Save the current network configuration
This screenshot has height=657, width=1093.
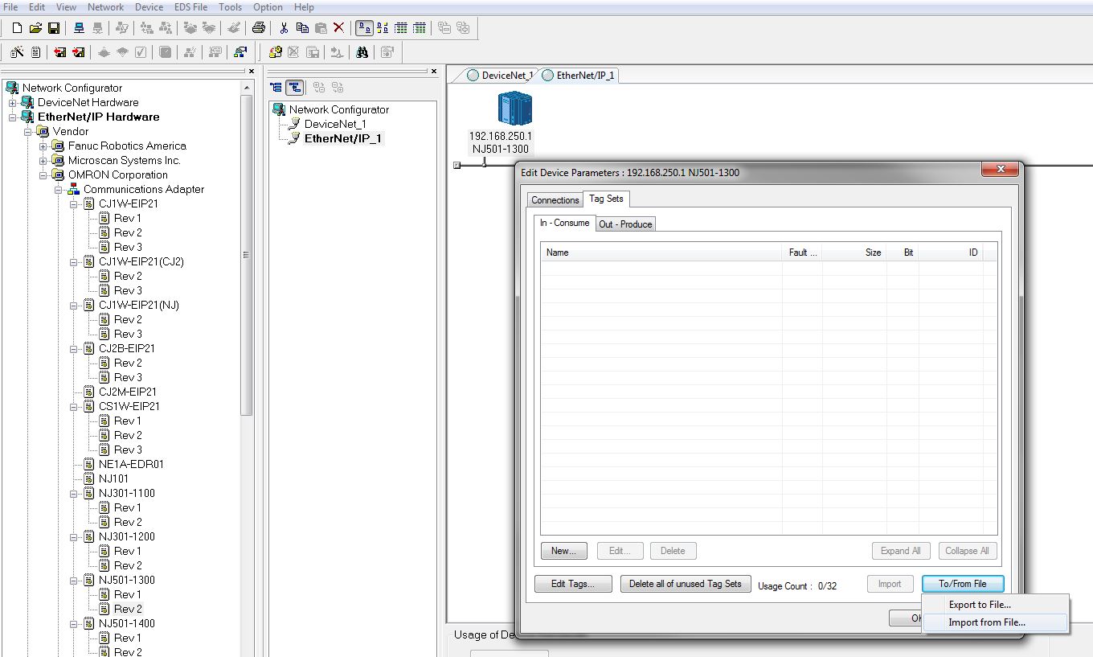tap(54, 27)
